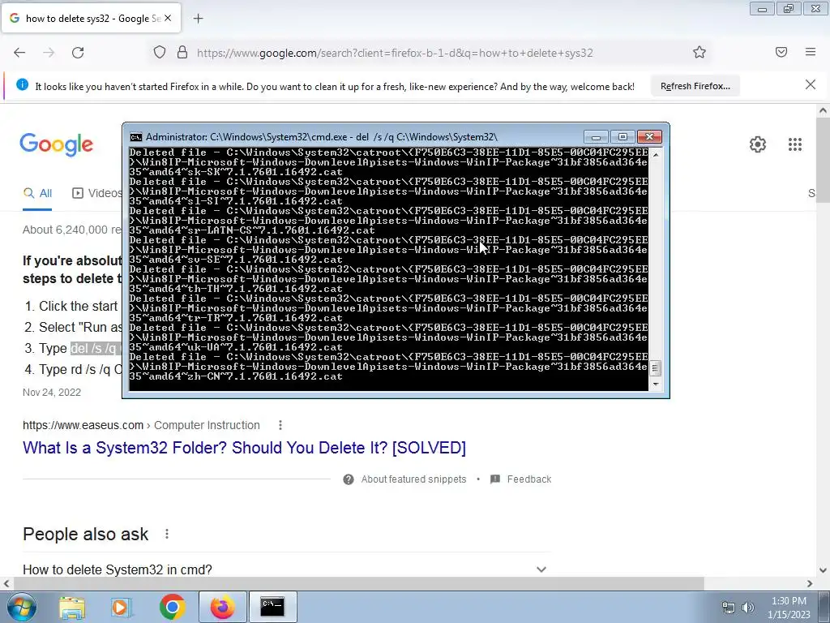The width and height of the screenshot is (830, 623).
Task: Open Firefox hamburger application menu
Action: [811, 52]
